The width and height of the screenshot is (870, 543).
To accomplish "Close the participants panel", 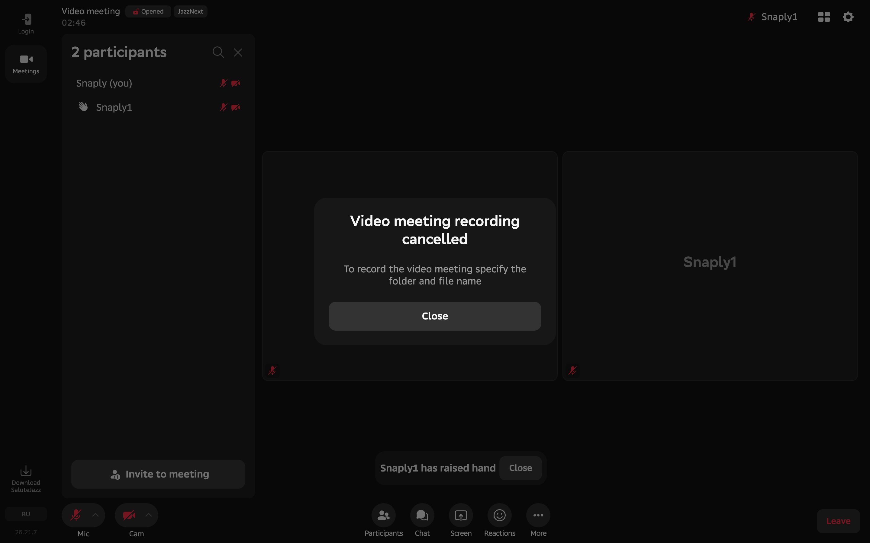I will pos(238,52).
